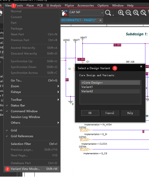The height and width of the screenshot is (177, 149).
Task: Toggle Status Bar visibility option
Action: (32, 105)
